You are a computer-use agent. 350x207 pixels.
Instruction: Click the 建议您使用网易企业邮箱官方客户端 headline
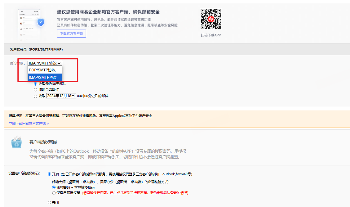coord(108,12)
